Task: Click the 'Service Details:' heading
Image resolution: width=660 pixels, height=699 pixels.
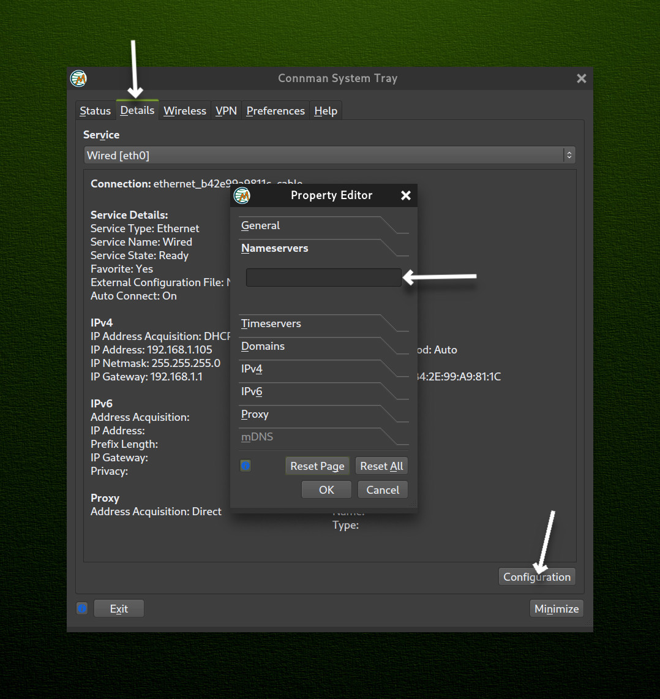Action: [x=129, y=215]
